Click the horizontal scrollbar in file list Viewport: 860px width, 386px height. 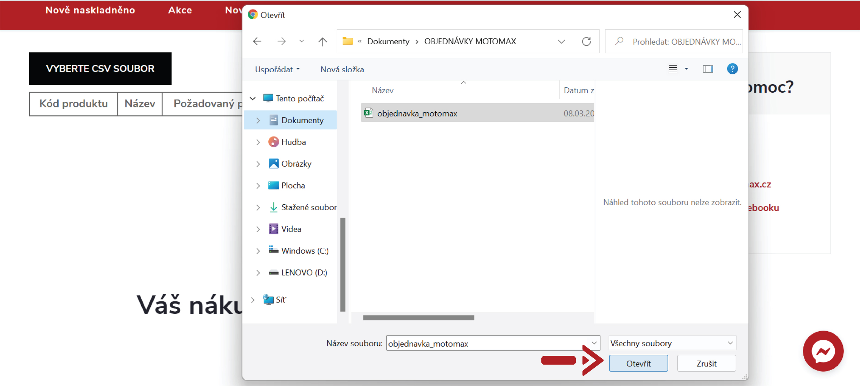click(418, 318)
